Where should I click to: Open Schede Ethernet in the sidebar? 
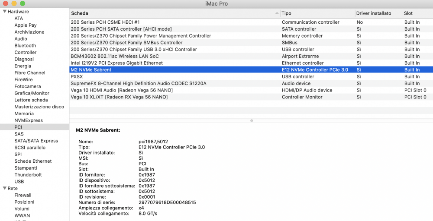[x=33, y=161]
